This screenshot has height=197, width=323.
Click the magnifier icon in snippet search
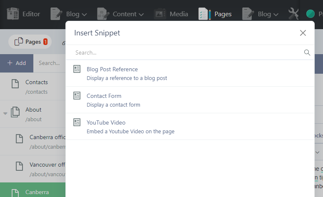307,52
